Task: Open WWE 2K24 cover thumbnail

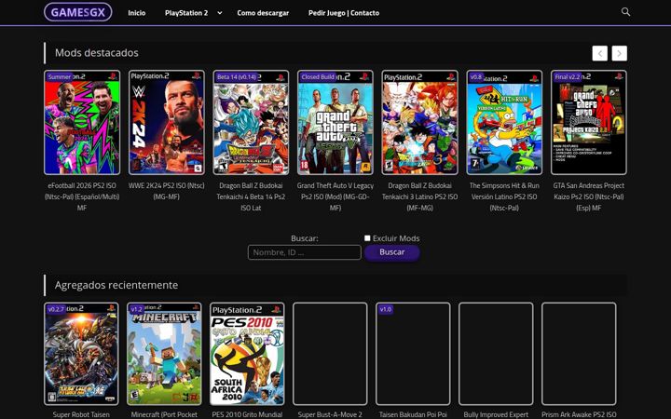Action: pos(167,123)
